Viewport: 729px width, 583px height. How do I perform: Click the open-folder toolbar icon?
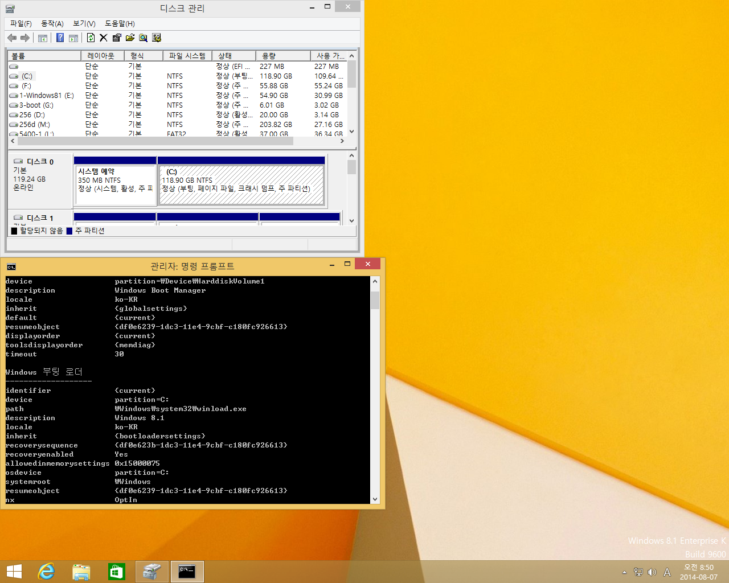click(x=130, y=38)
